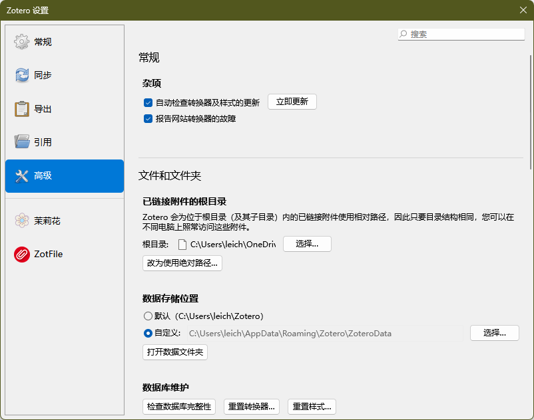
Task: Click 选择... for the 根目录
Action: pos(307,244)
